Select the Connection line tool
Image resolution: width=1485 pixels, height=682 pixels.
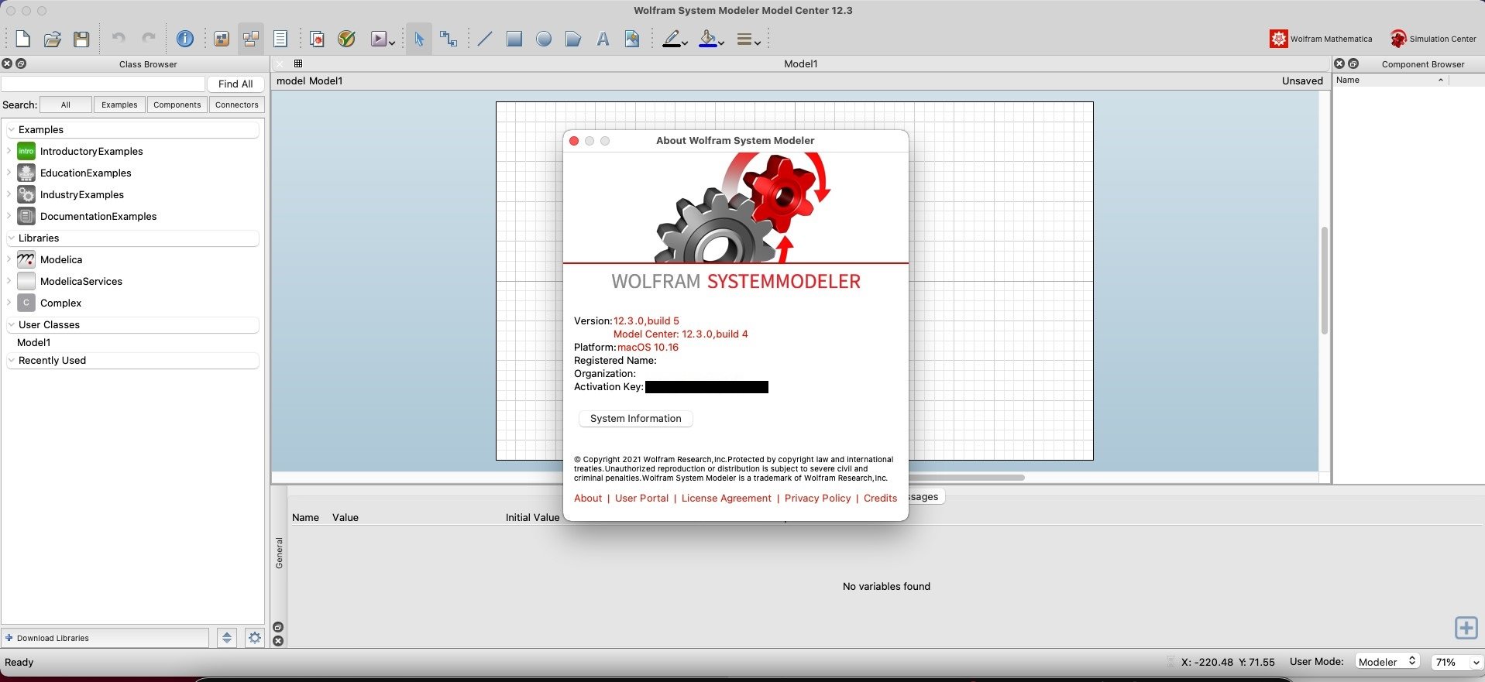coord(449,39)
